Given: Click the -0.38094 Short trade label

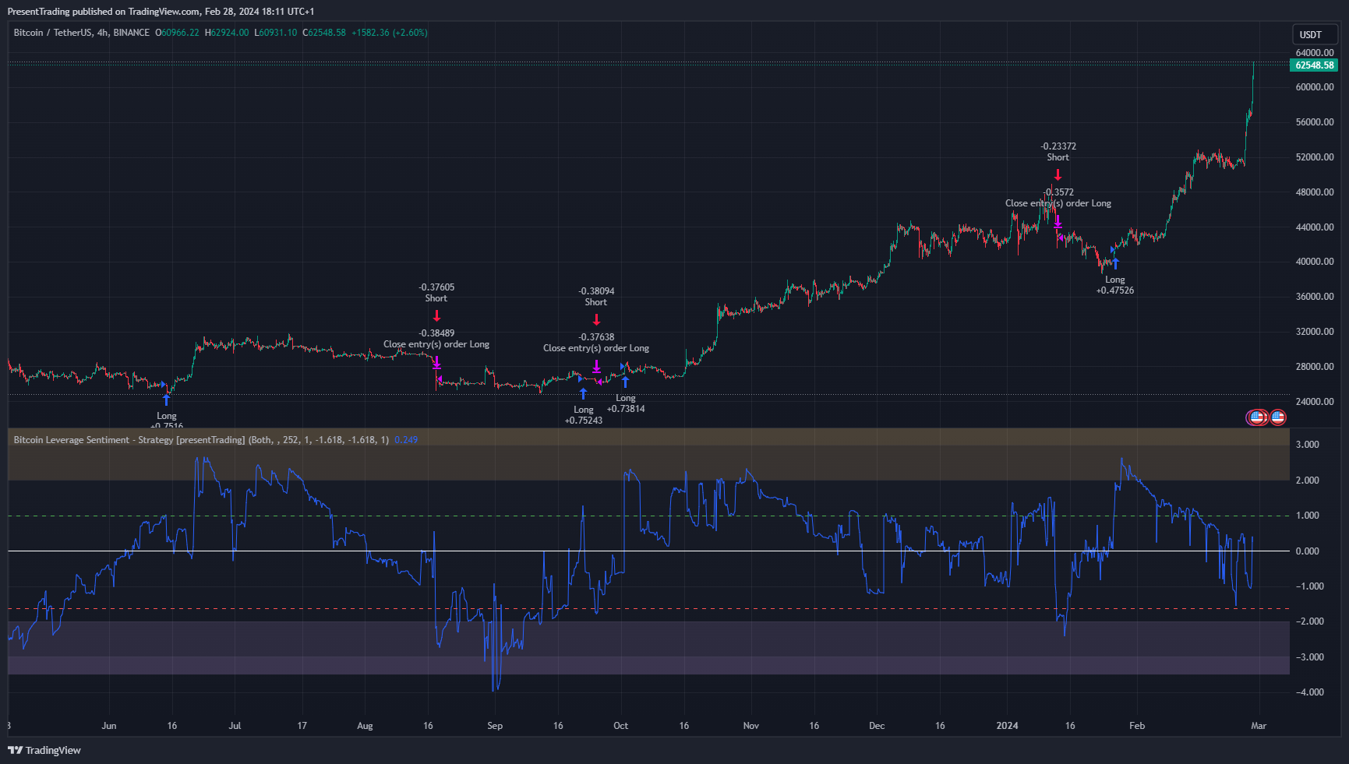Looking at the screenshot, I should [596, 297].
